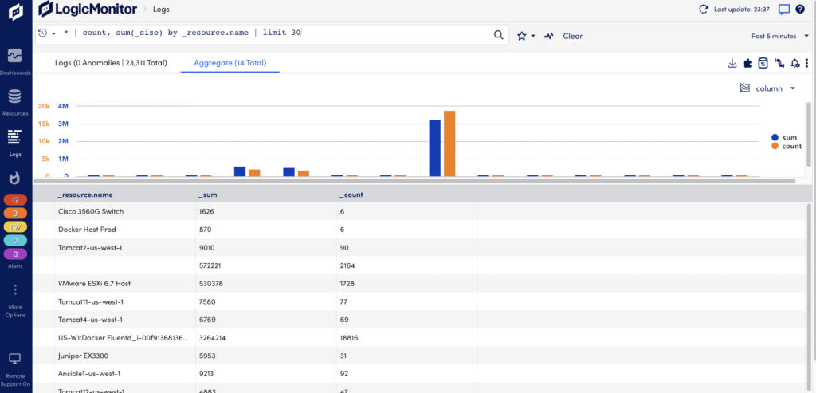Click the sum value 572221
The height and width of the screenshot is (393, 816).
210,265
